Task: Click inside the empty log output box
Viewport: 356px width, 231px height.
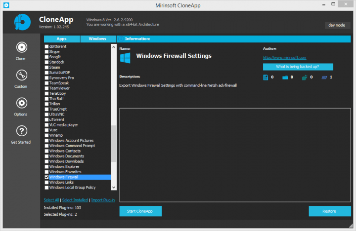Action: pyautogui.click(x=235, y=155)
